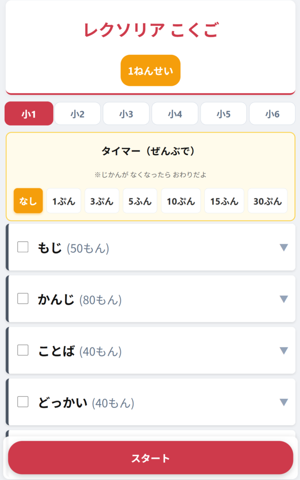This screenshot has width=300, height=480.
Task: Switch to the 小3 grade tab
Action: [126, 114]
